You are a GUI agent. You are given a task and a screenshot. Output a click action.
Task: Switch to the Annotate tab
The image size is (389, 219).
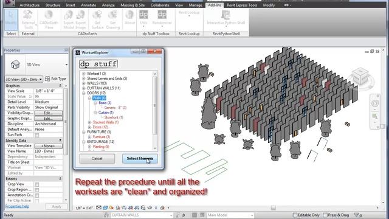click(88, 5)
